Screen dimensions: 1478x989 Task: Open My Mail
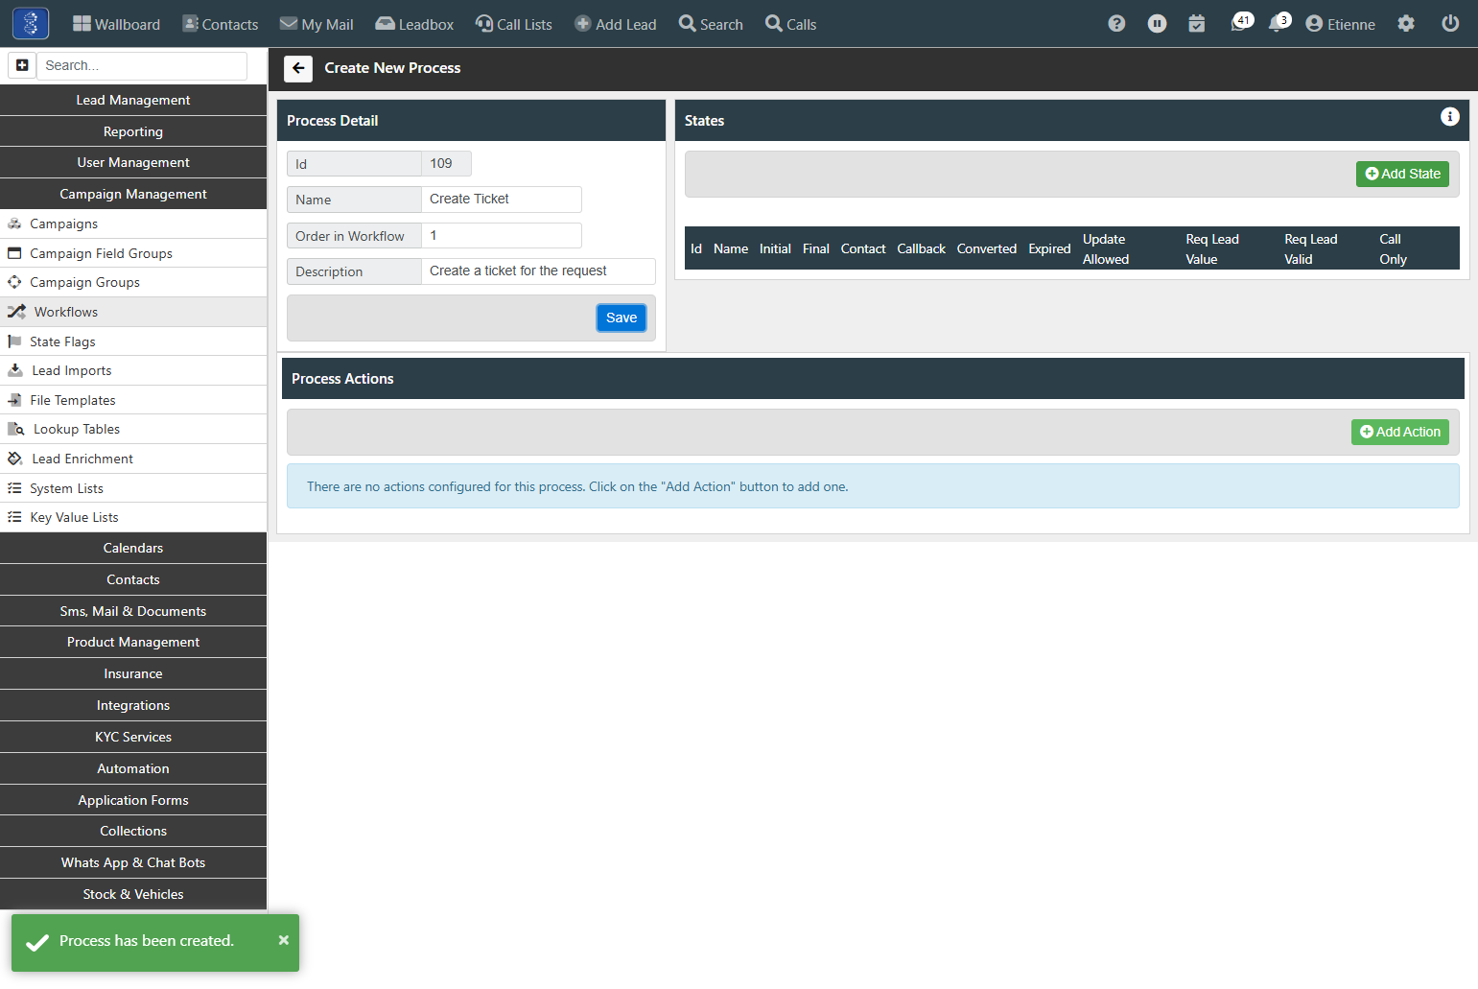click(x=317, y=24)
